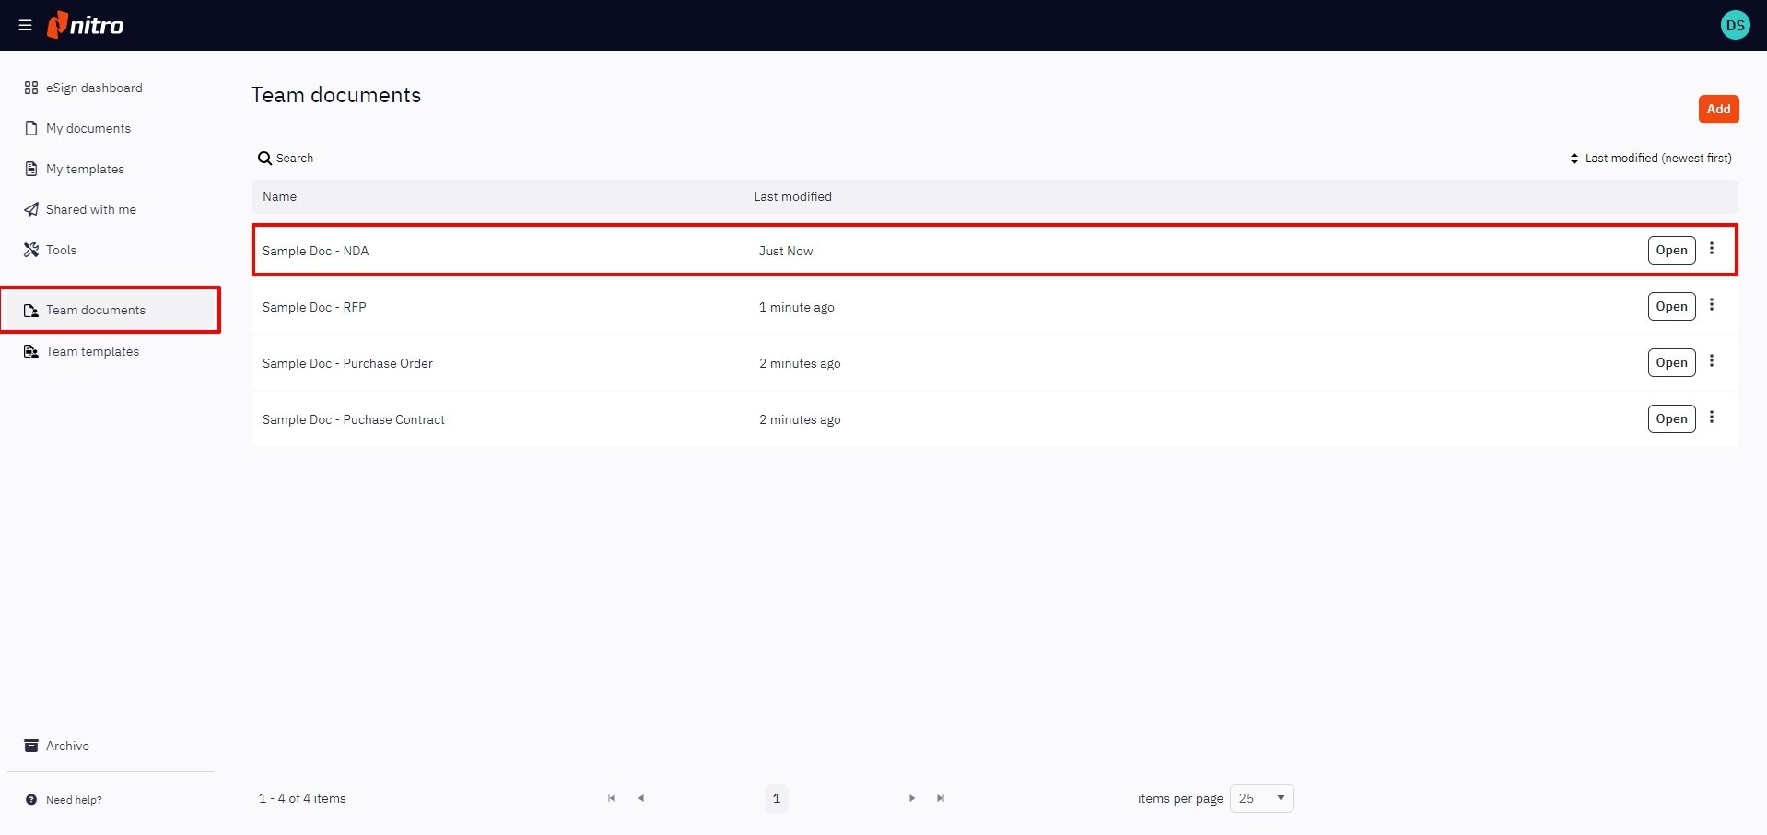Change the Last modified sort order
The image size is (1767, 835).
[1650, 159]
